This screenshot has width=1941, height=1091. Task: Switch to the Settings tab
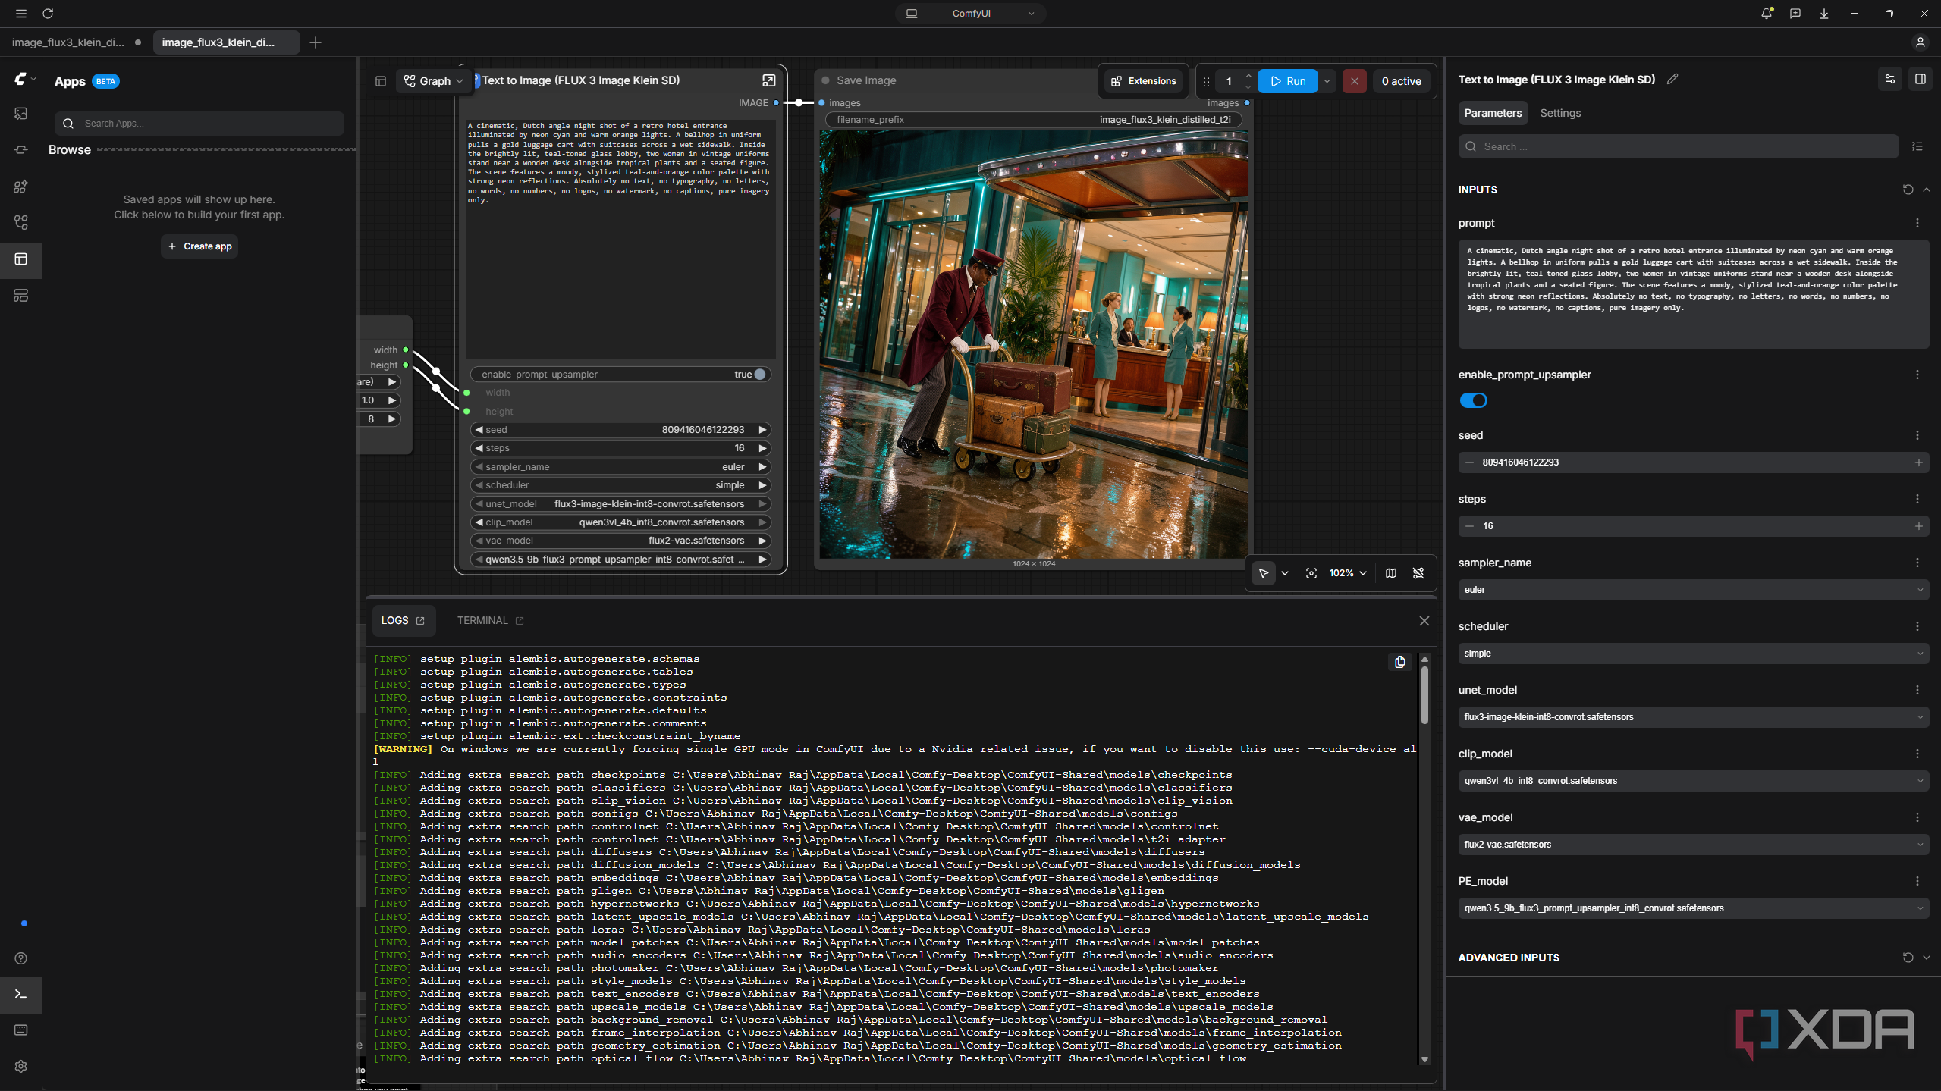1560,113
